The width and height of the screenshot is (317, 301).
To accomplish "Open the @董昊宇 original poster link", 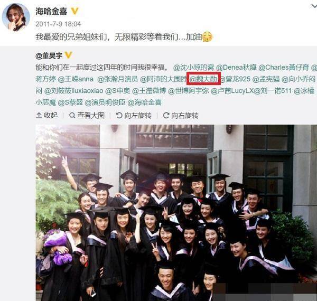I will point(49,55).
